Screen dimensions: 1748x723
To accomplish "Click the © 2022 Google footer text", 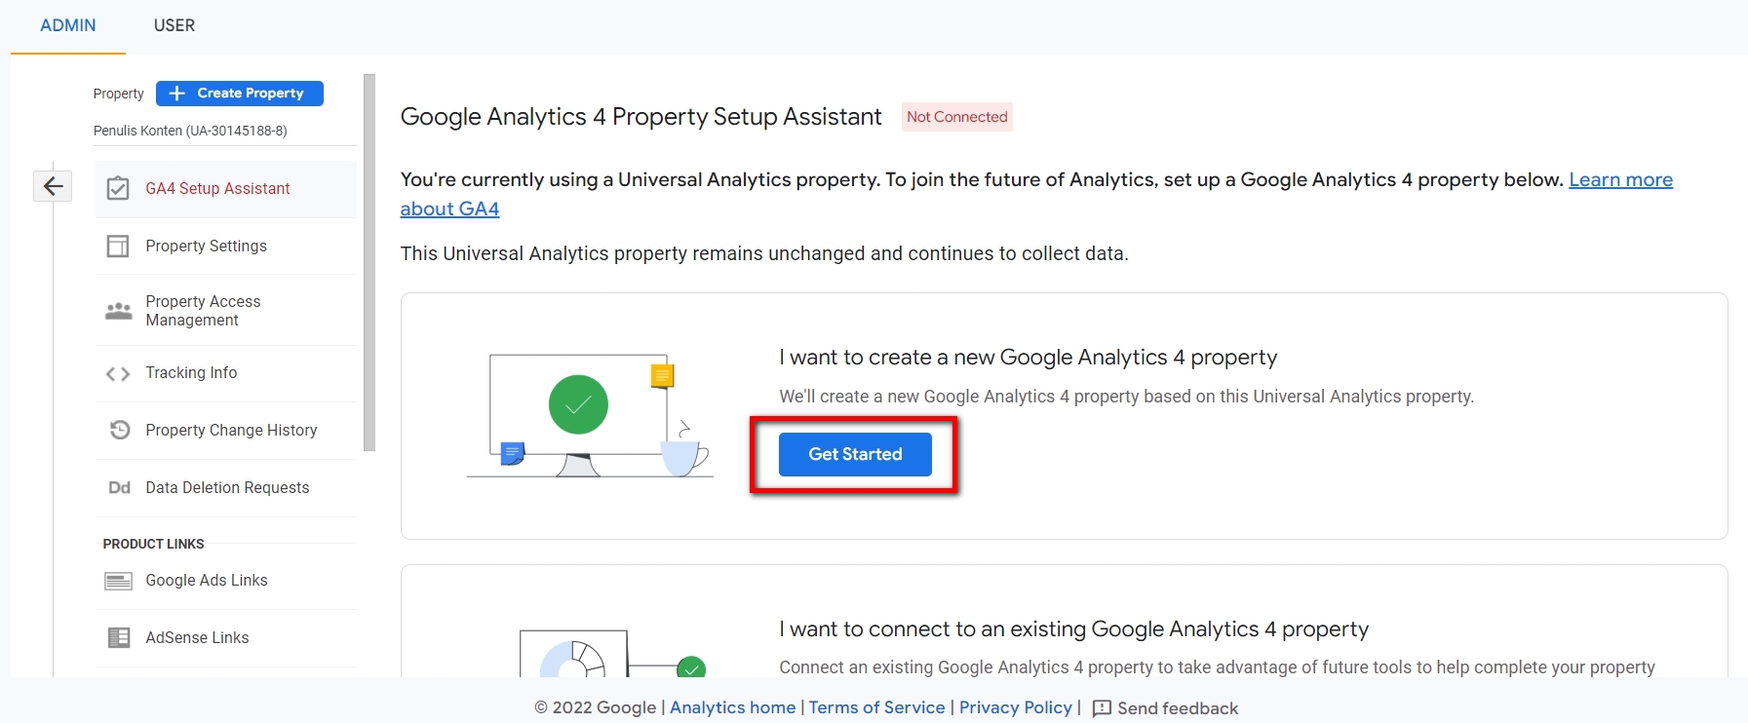I will click(x=595, y=707).
